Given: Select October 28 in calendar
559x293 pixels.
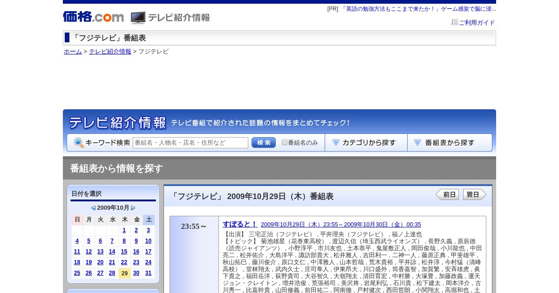Looking at the screenshot, I should (x=112, y=273).
